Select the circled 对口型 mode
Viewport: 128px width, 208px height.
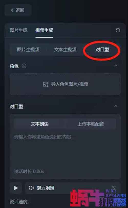[x=102, y=50]
